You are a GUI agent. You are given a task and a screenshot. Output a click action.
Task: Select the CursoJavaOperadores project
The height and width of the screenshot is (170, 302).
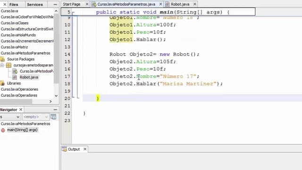point(19,95)
